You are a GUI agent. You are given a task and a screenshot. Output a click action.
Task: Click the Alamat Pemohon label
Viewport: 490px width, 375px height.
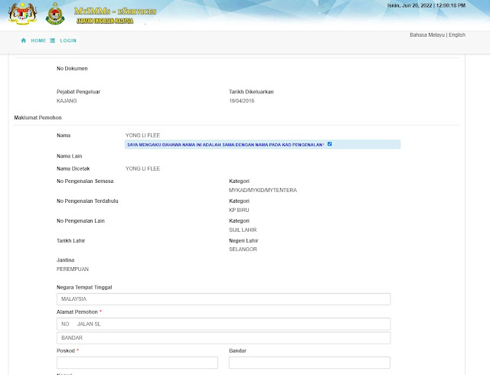[x=77, y=312]
